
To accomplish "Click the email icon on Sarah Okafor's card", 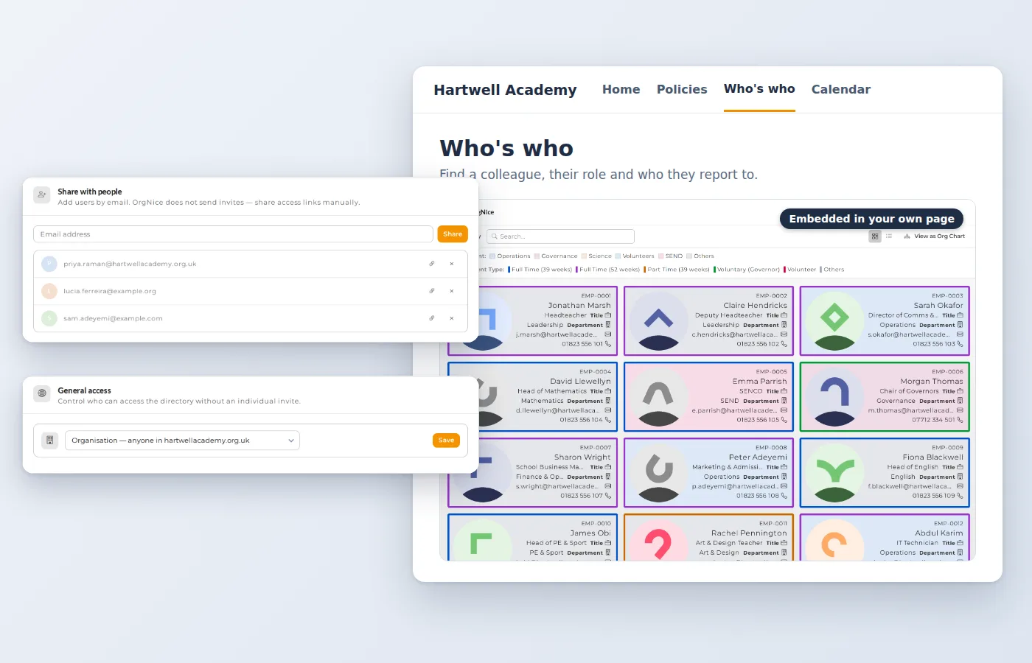I will 960,334.
